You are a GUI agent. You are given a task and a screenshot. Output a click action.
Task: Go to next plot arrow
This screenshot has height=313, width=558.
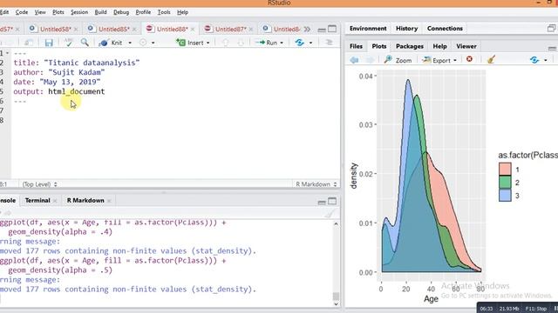click(x=370, y=60)
